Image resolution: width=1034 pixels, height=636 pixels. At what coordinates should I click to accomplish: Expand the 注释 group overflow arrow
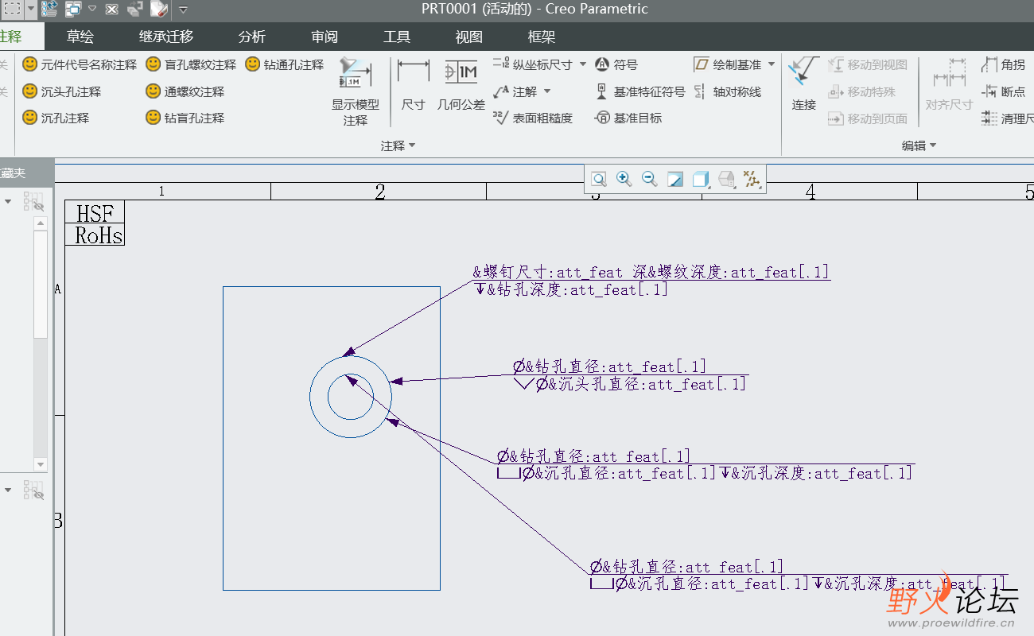[x=412, y=146]
